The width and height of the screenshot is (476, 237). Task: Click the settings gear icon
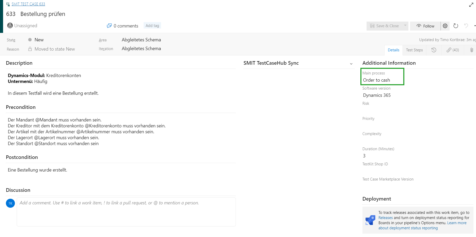pyautogui.click(x=445, y=26)
